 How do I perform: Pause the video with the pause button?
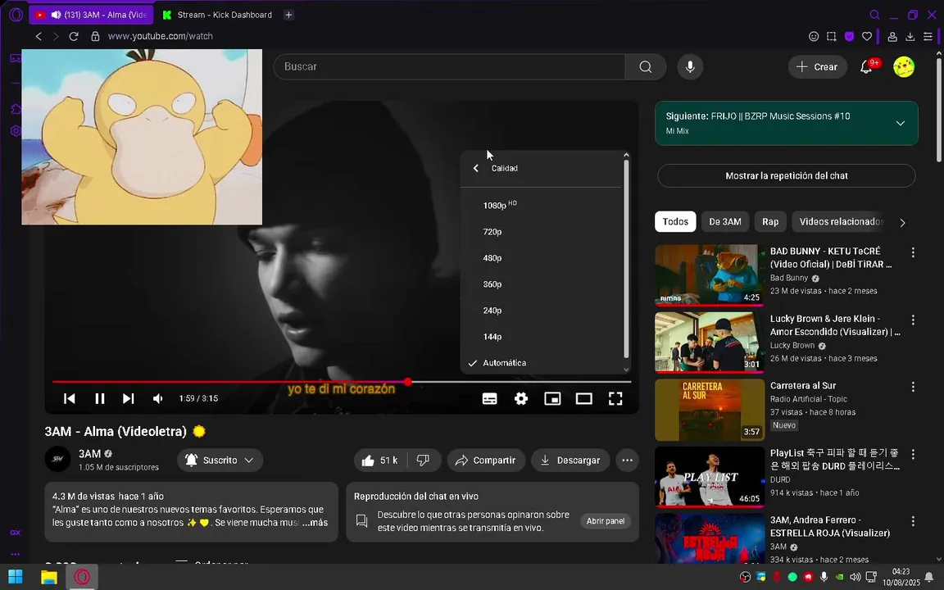[x=100, y=398]
